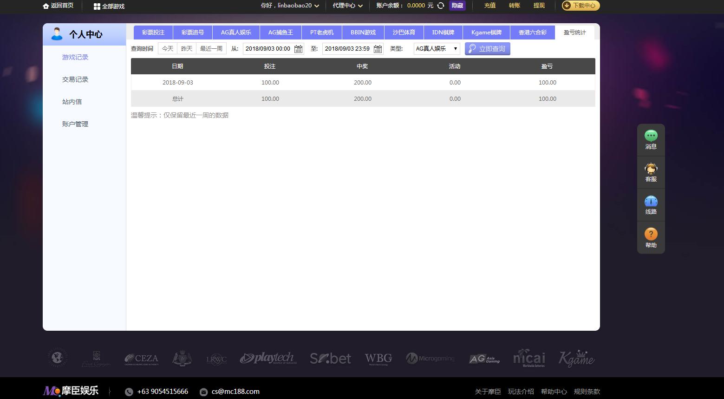Open customer service via the 客服 icon

[x=651, y=171]
